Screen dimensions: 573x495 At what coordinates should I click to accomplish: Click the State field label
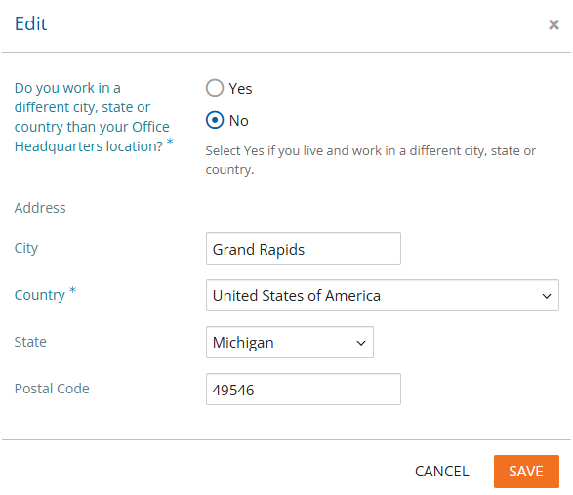click(x=30, y=342)
